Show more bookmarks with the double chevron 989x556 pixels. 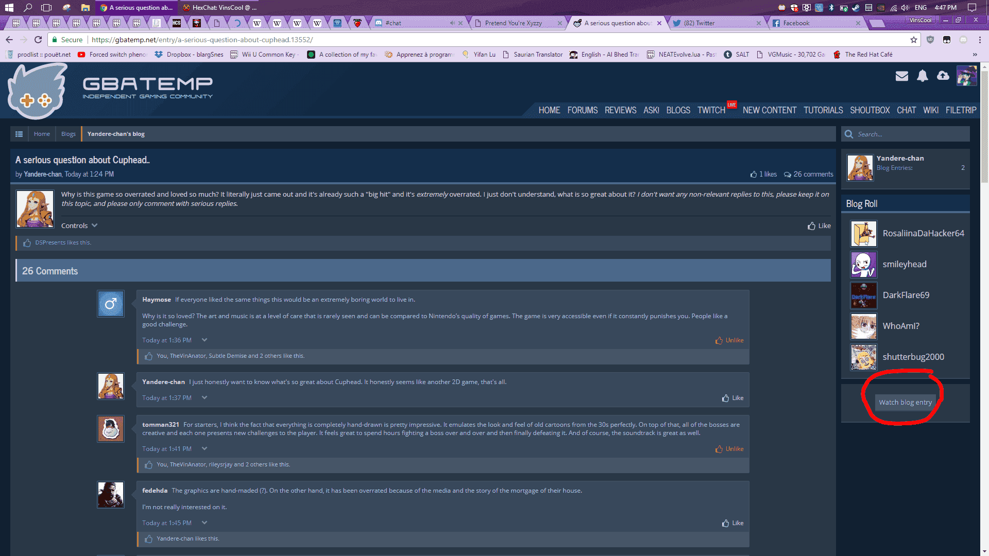point(975,55)
